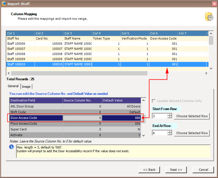Click the database gear icon in header
This screenshot has height=178, width=218.
pyautogui.click(x=209, y=17)
